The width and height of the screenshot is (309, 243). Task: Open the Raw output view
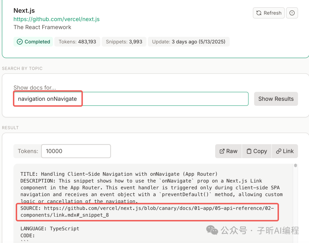[228, 151]
